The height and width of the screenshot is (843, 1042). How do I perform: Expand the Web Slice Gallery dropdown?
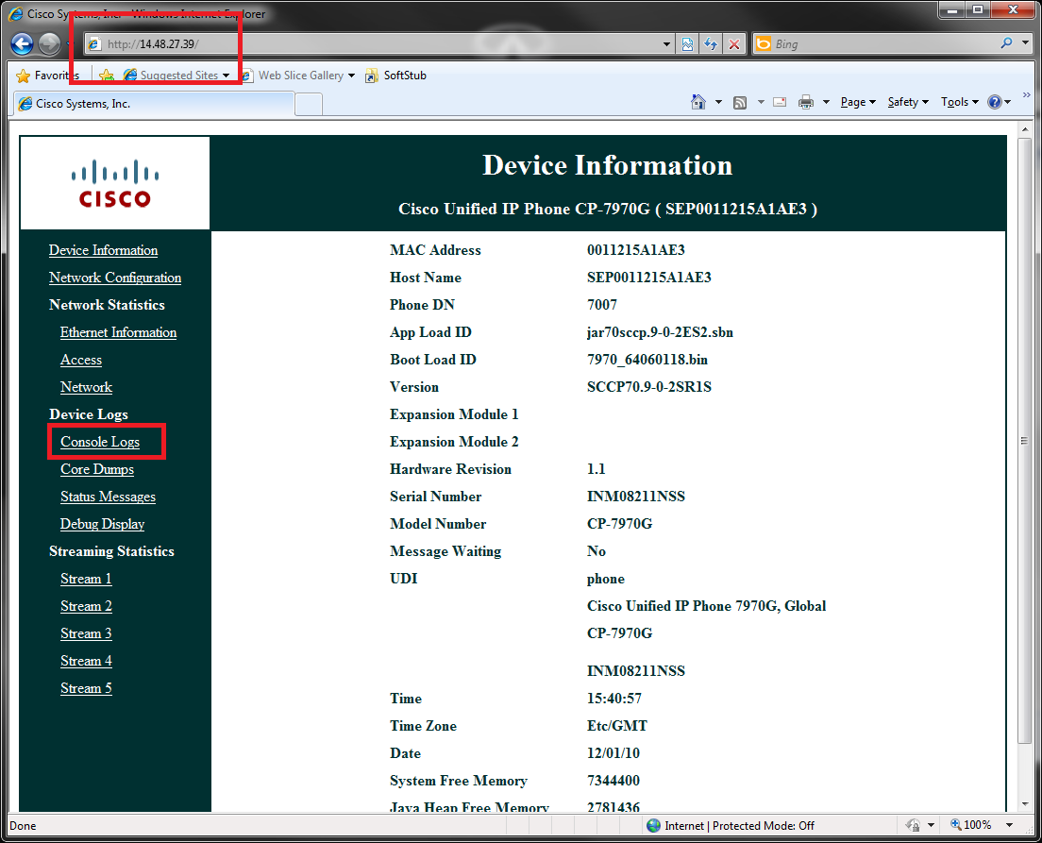[x=351, y=76]
